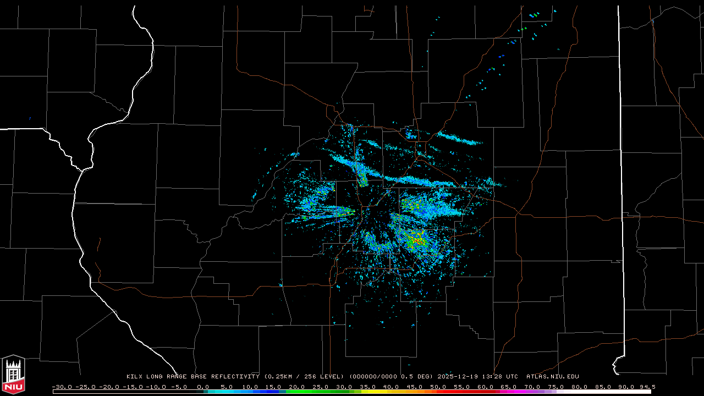Click the 94.5 scale label
This screenshot has height=396, width=704.
click(x=647, y=387)
